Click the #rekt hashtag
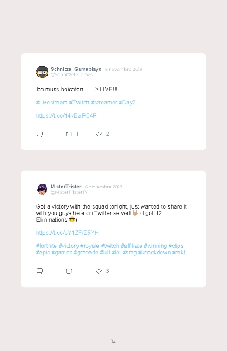 pyautogui.click(x=179, y=253)
